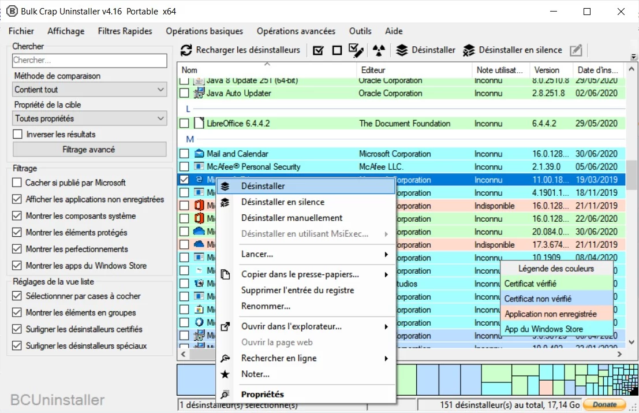This screenshot has width=639, height=413.
Task: Click the Certificat non vérifié legend color
Action: tap(556, 299)
